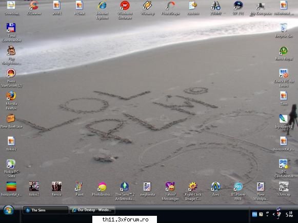Open the PhotoScape shortcut

170,8
